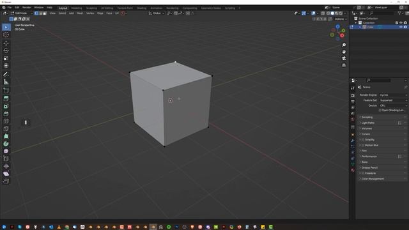Click the pan hand icon in viewport
Viewport: 409px width, 230px height.
(x=344, y=52)
